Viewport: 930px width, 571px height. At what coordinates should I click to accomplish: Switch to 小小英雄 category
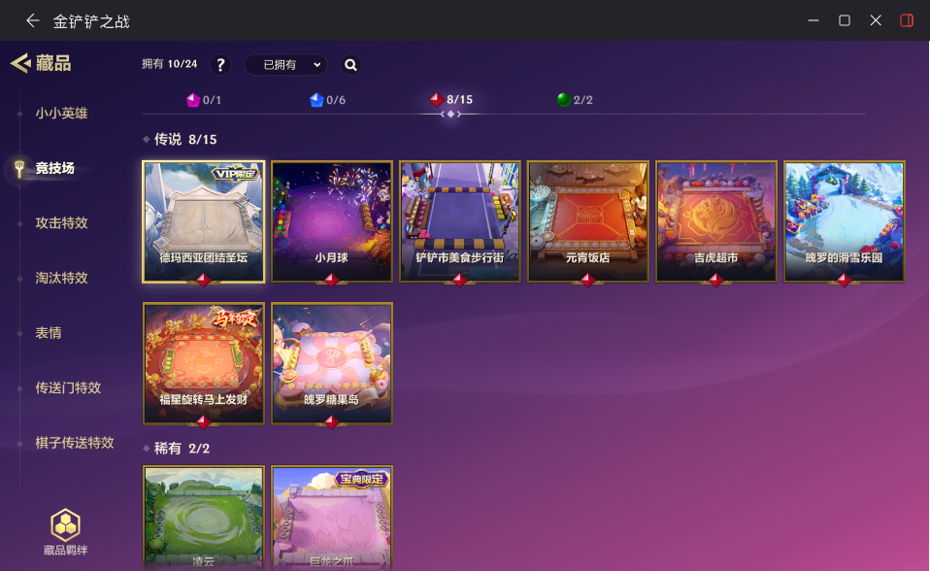pyautogui.click(x=61, y=113)
